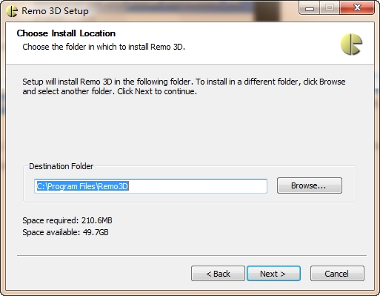Click the setup instruction paragraph

[x=184, y=87]
